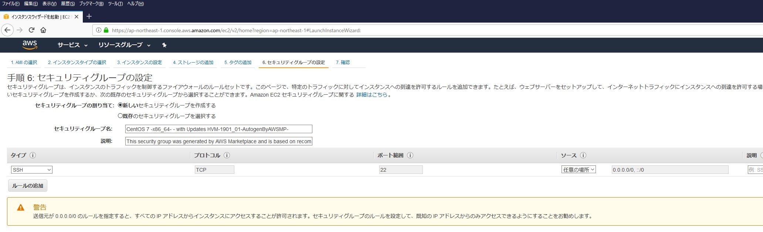Reload the page with refresh icon
The image size is (763, 232).
coord(31,30)
